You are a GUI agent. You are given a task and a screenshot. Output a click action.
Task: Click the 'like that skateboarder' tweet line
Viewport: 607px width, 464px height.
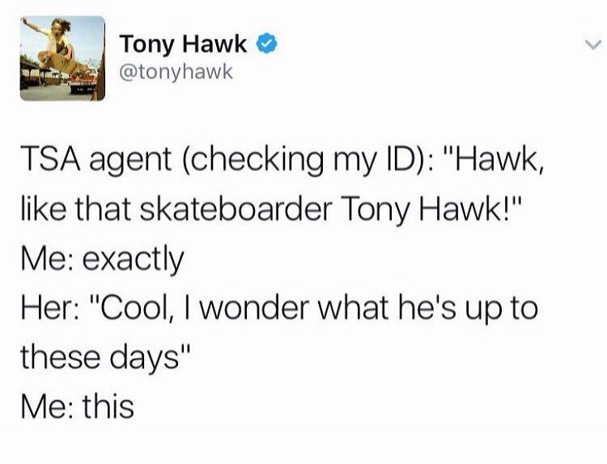(x=272, y=209)
